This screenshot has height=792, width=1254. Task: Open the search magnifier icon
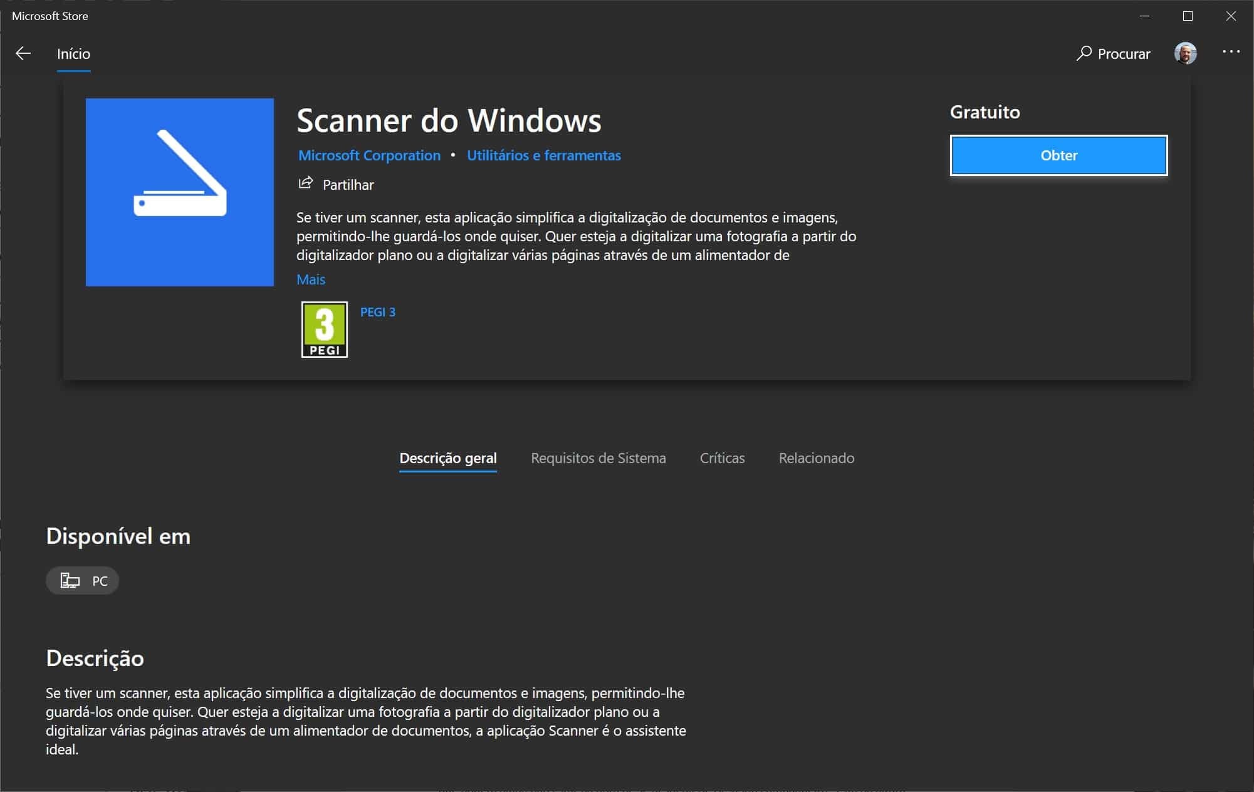coord(1084,53)
